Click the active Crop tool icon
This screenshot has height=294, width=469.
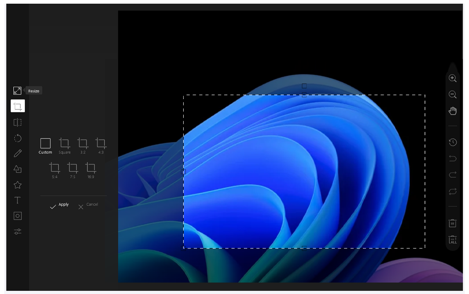[x=17, y=106]
